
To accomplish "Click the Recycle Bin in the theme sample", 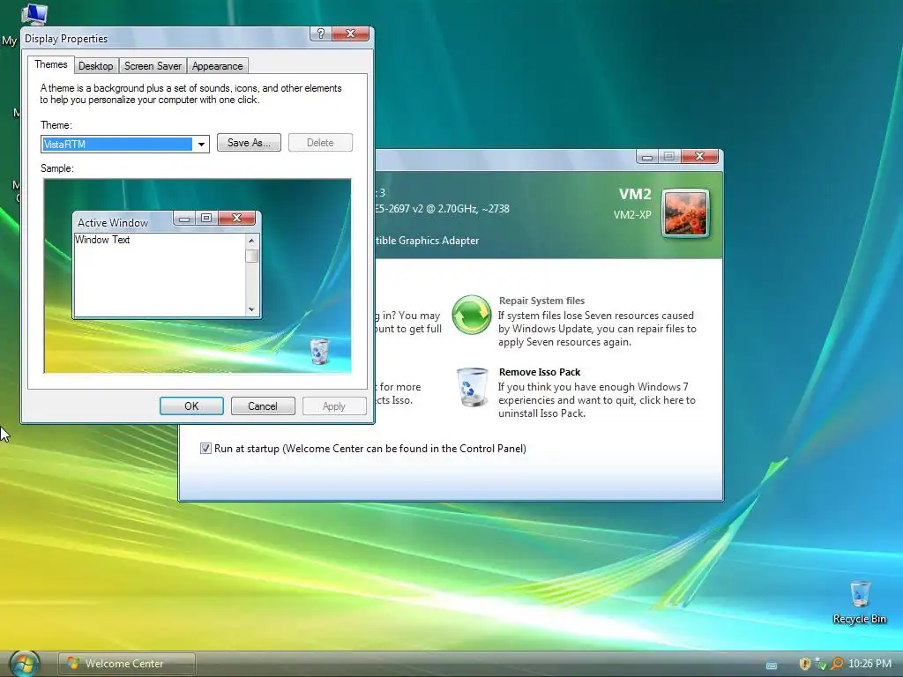I will [319, 351].
